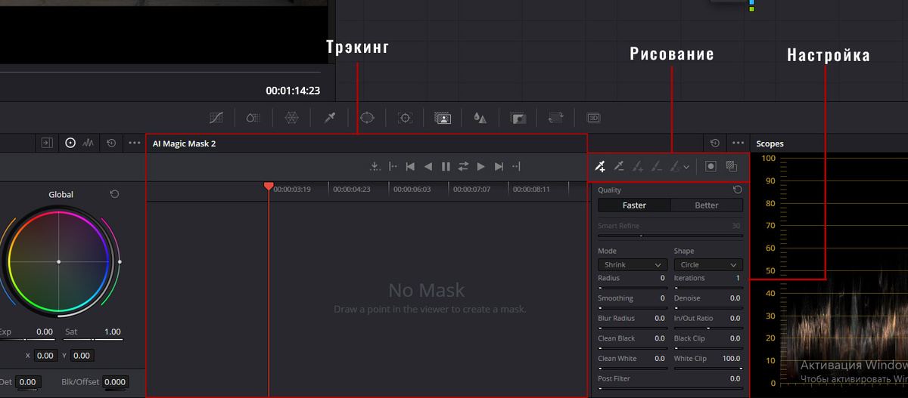The height and width of the screenshot is (398, 908).
Task: Open the hexagonal mesh palette icon
Action: (x=291, y=118)
